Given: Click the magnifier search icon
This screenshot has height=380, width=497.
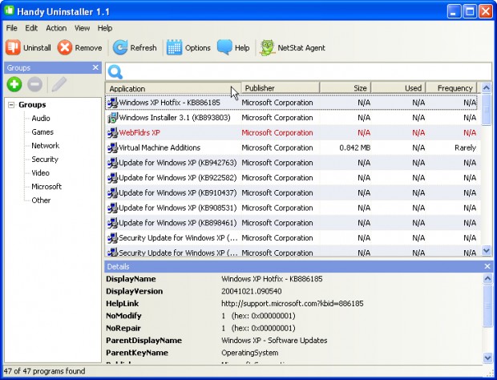Looking at the screenshot, I should (x=115, y=72).
